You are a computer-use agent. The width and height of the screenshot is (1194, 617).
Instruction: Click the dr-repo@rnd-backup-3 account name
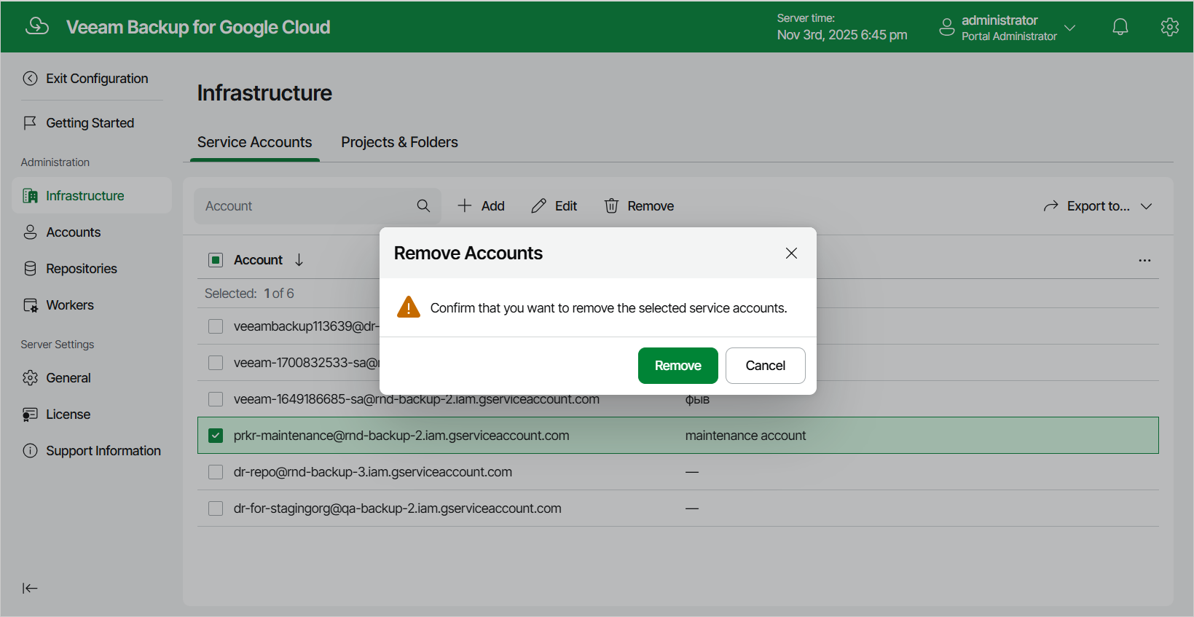coord(373,472)
